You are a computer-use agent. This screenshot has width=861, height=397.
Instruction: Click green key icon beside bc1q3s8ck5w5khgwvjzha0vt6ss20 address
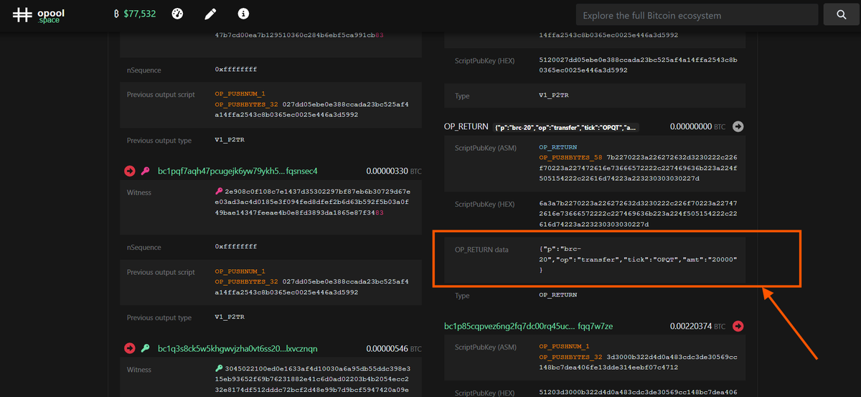pos(145,348)
